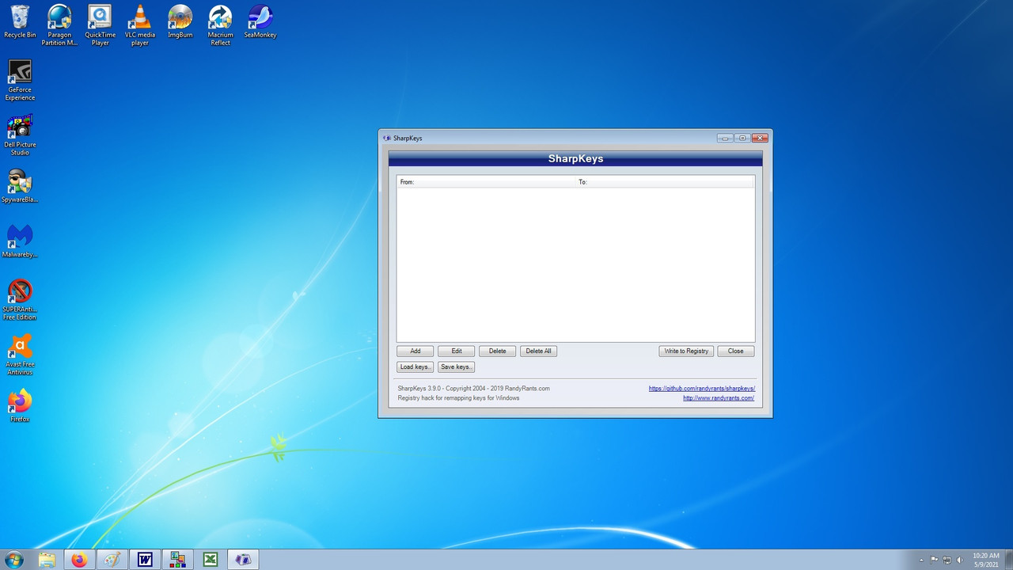This screenshot has height=570, width=1013.
Task: Start Avast Free Antivirus
Action: 20,348
